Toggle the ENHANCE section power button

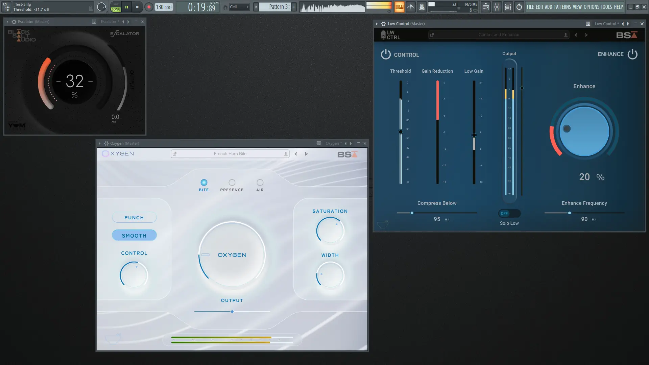click(632, 54)
